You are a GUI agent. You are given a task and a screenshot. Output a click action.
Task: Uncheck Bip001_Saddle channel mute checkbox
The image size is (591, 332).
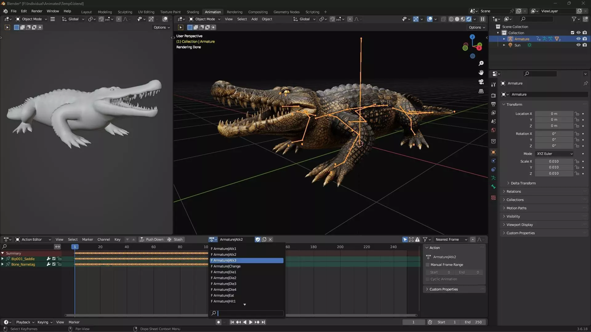pyautogui.click(x=54, y=259)
